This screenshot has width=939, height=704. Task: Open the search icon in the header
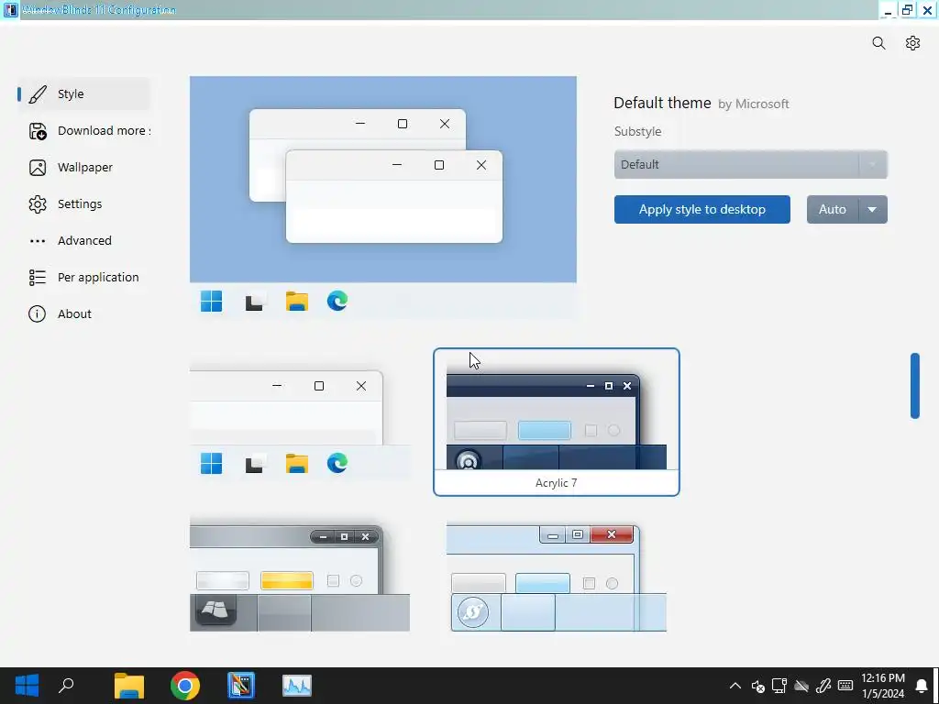(878, 43)
